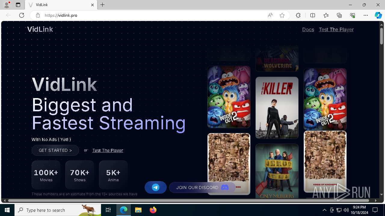The image size is (385, 216).
Task: Click the VidLink logo in header
Action: click(40, 29)
